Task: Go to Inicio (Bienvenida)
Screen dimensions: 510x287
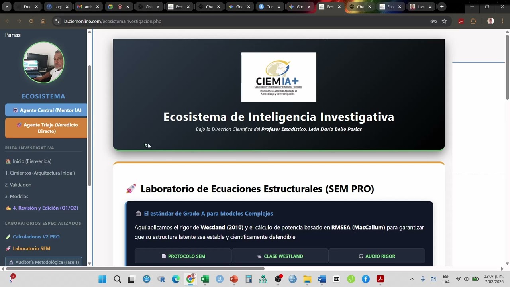Action: click(x=28, y=161)
